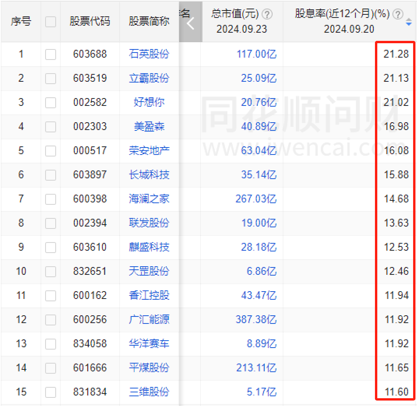Select checkbox for 海澜之家 row
The image size is (417, 406).
(x=51, y=199)
